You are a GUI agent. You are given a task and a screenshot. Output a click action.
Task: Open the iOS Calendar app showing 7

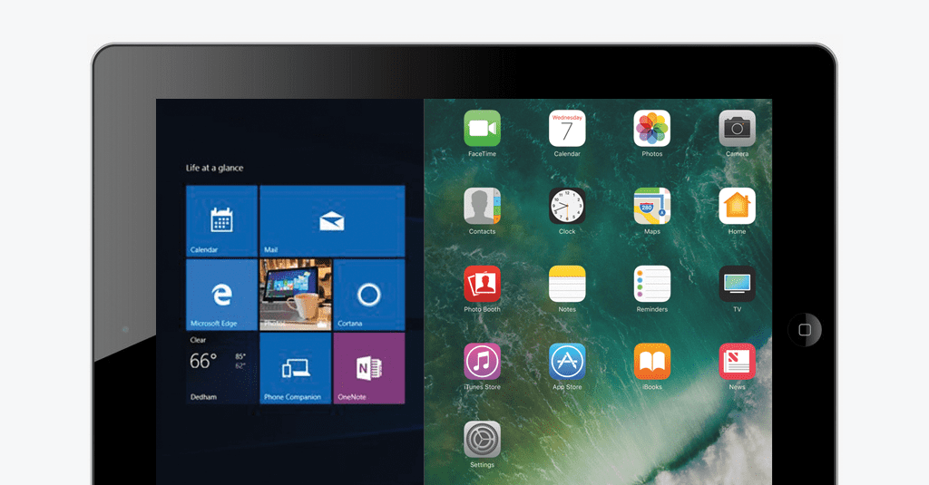point(567,128)
